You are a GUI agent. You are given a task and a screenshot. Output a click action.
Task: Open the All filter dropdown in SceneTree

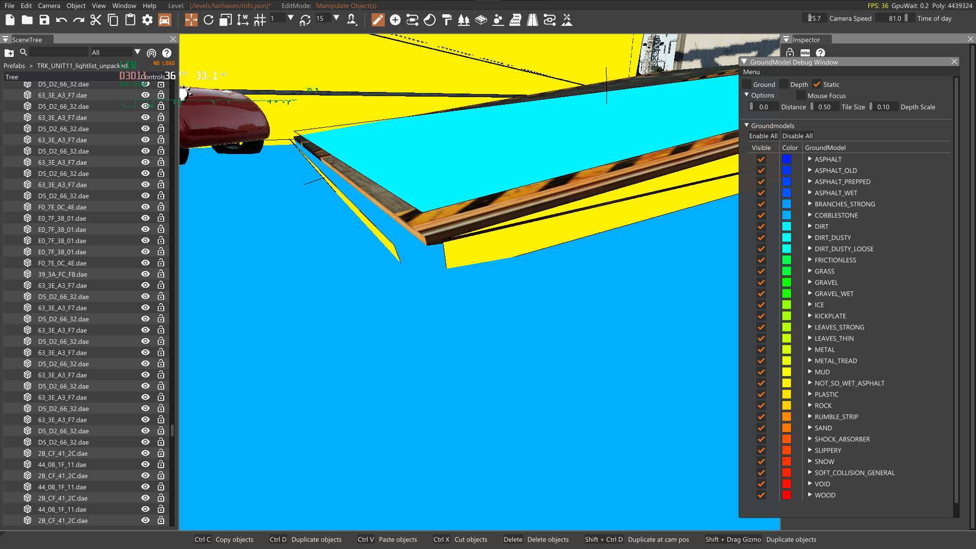[137, 52]
